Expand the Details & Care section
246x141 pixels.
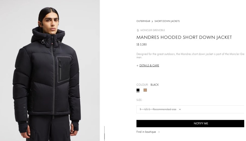(149, 65)
